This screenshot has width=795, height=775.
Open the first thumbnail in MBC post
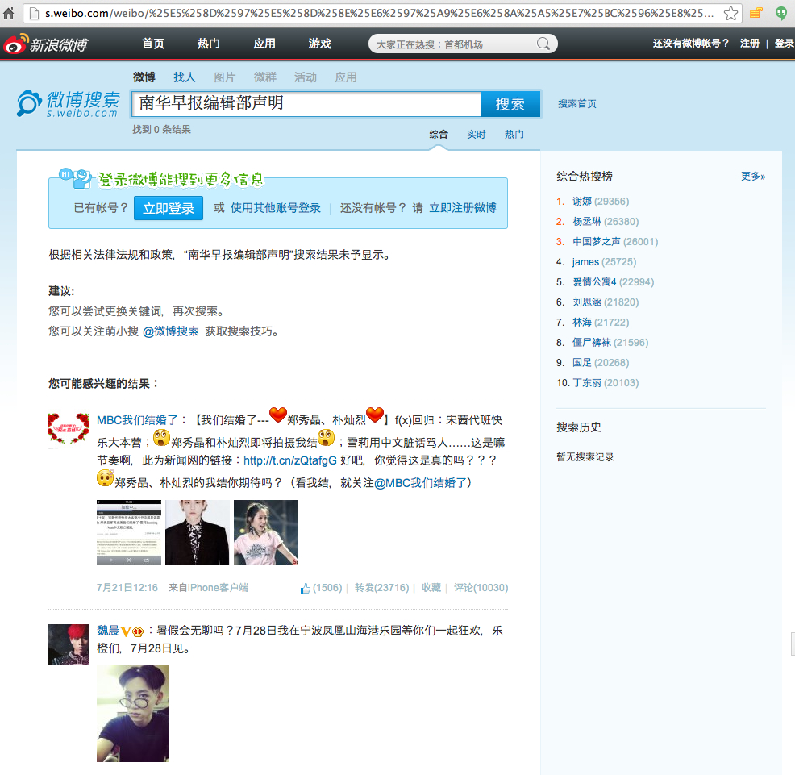coord(129,532)
